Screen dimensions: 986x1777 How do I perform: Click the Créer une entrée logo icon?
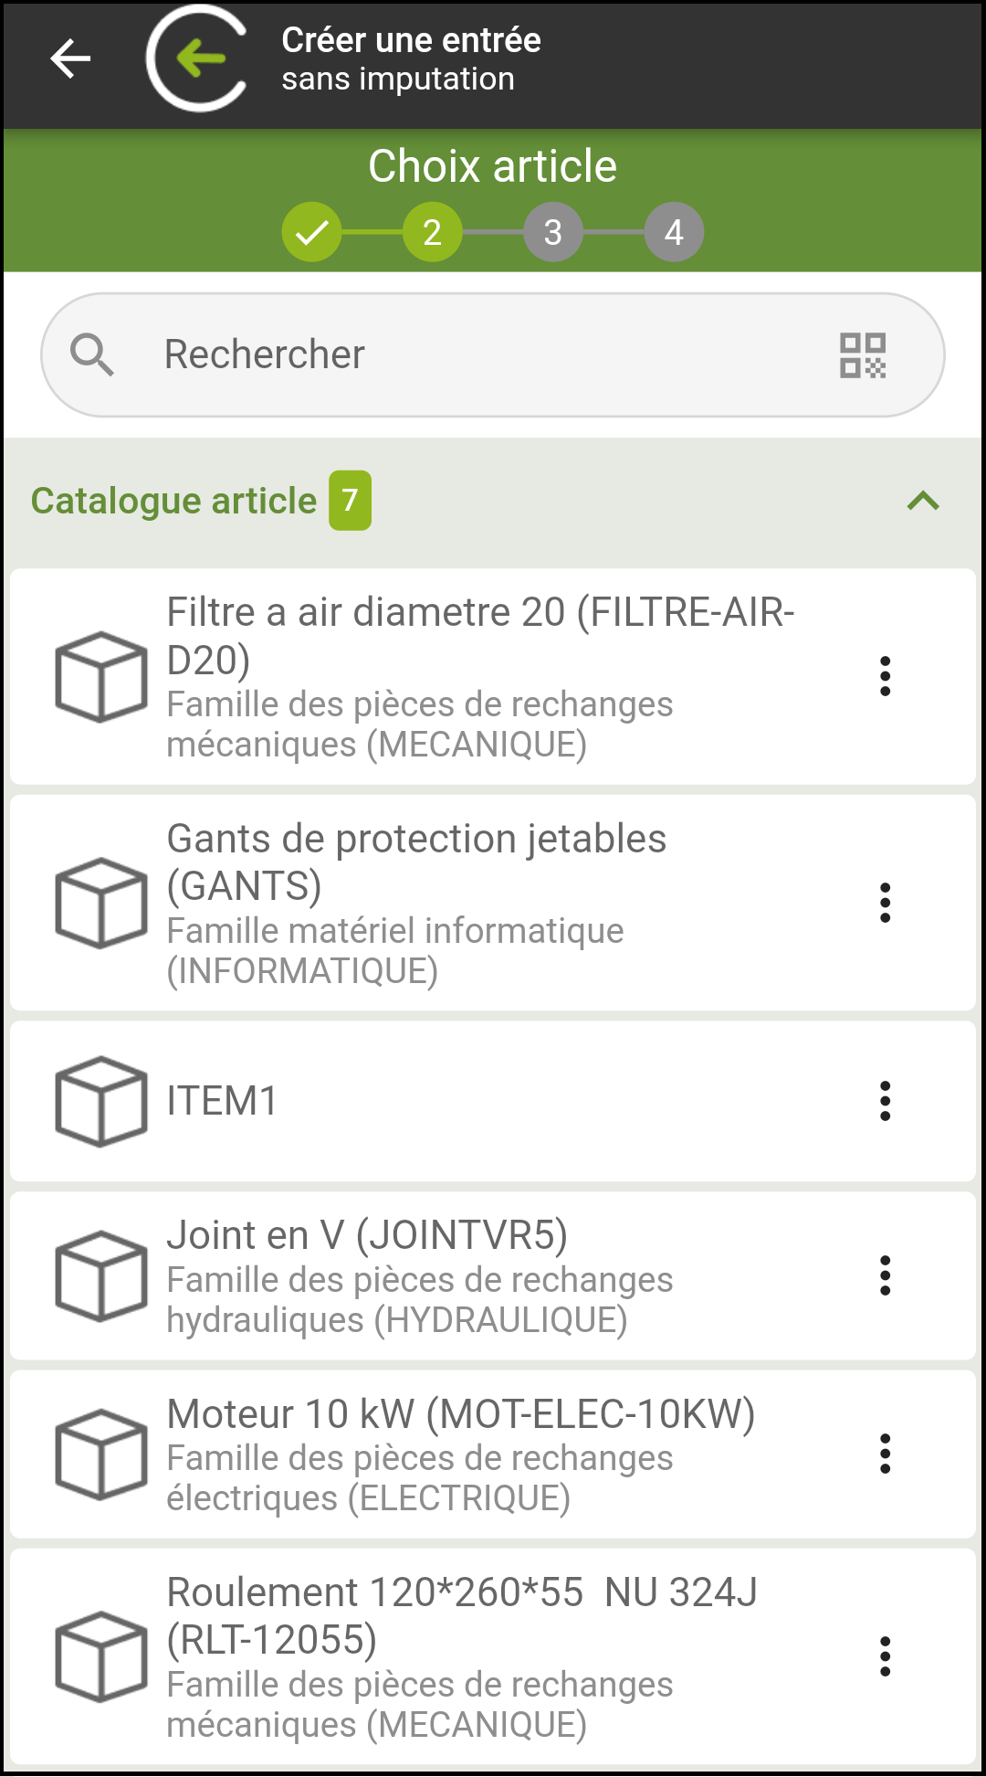198,59
